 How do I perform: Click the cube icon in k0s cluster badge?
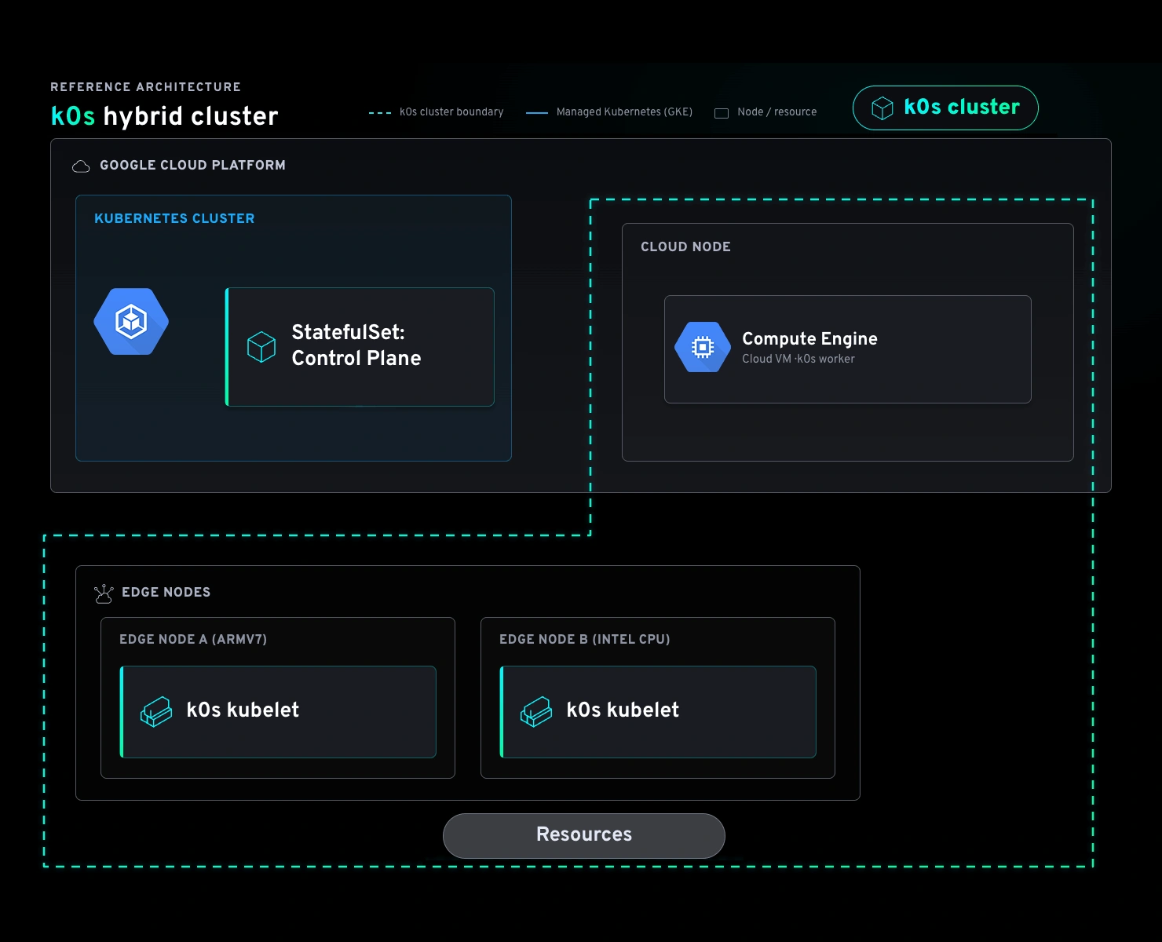(882, 108)
